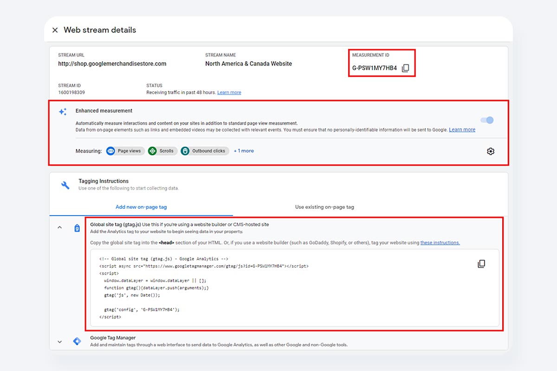The width and height of the screenshot is (557, 371).
Task: Select the Page views chip label
Action: pyautogui.click(x=129, y=151)
